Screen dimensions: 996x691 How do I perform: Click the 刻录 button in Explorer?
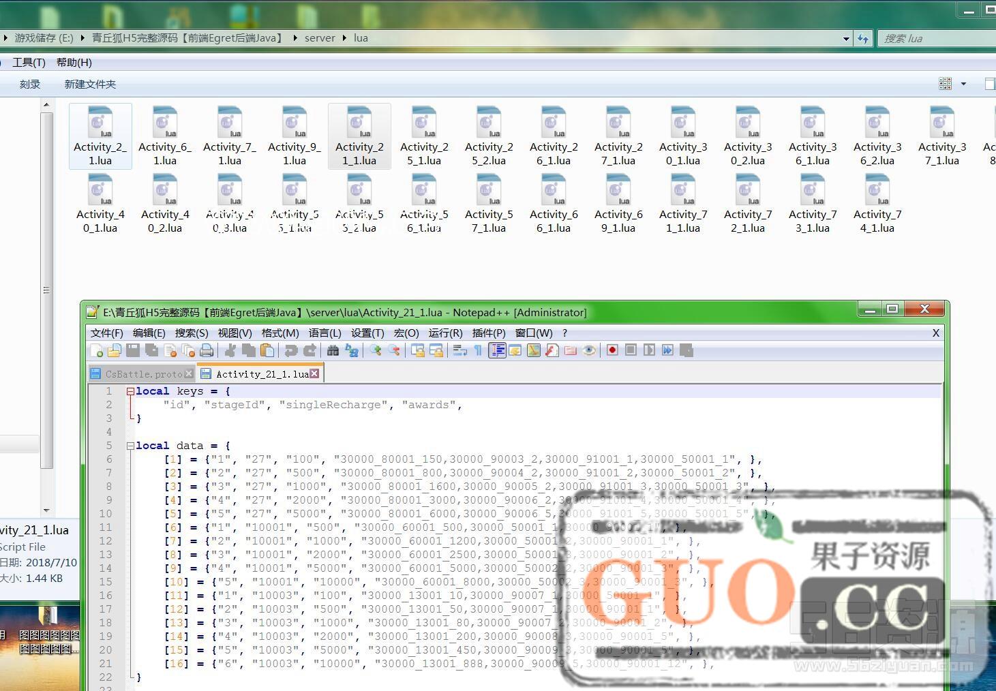coord(29,84)
